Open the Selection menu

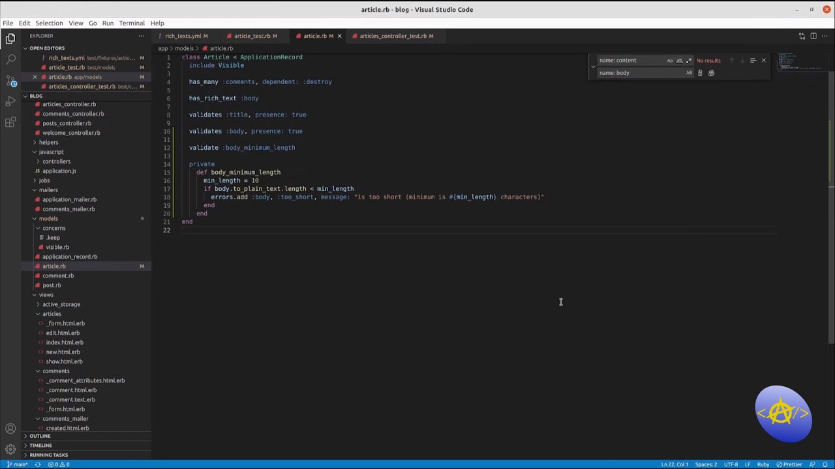coord(49,23)
